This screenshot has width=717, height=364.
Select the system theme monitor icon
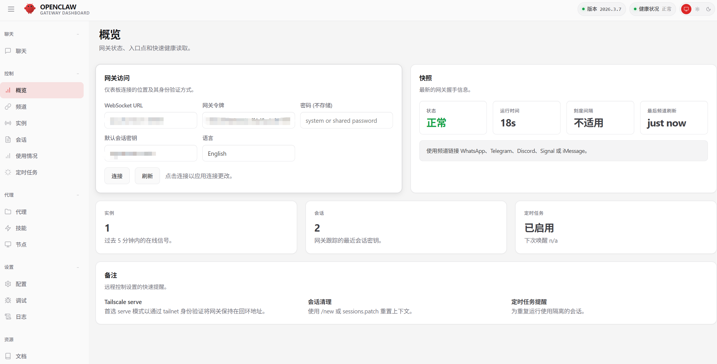pos(686,9)
